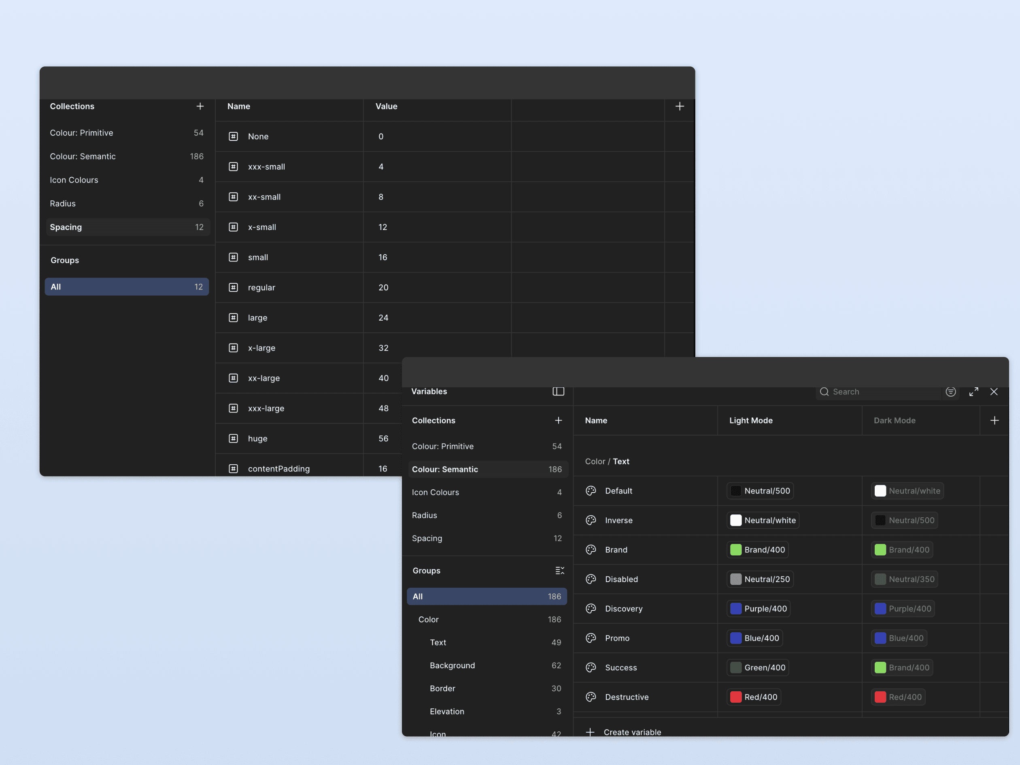Expand the variables window with arrows icon
Viewport: 1020px width, 765px height.
coord(973,391)
